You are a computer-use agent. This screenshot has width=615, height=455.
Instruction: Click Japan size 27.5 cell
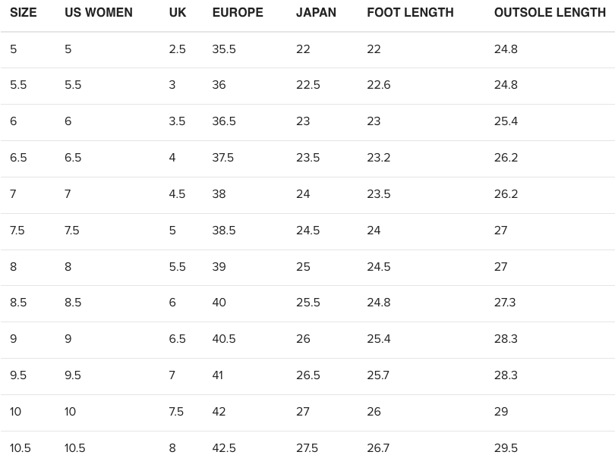point(307,448)
